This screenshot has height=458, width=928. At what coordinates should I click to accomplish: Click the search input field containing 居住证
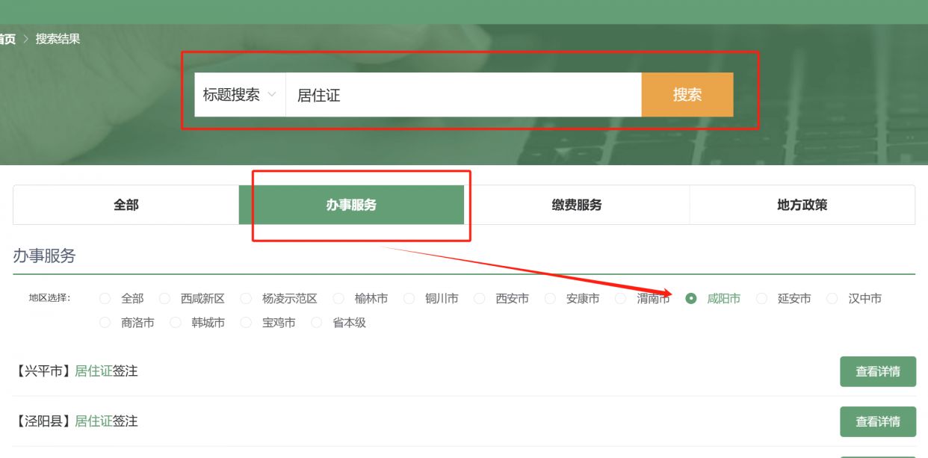(x=463, y=95)
